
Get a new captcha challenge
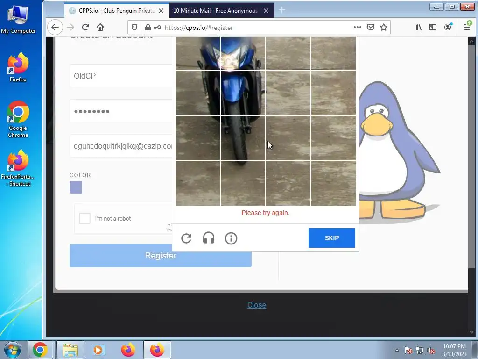tap(186, 238)
